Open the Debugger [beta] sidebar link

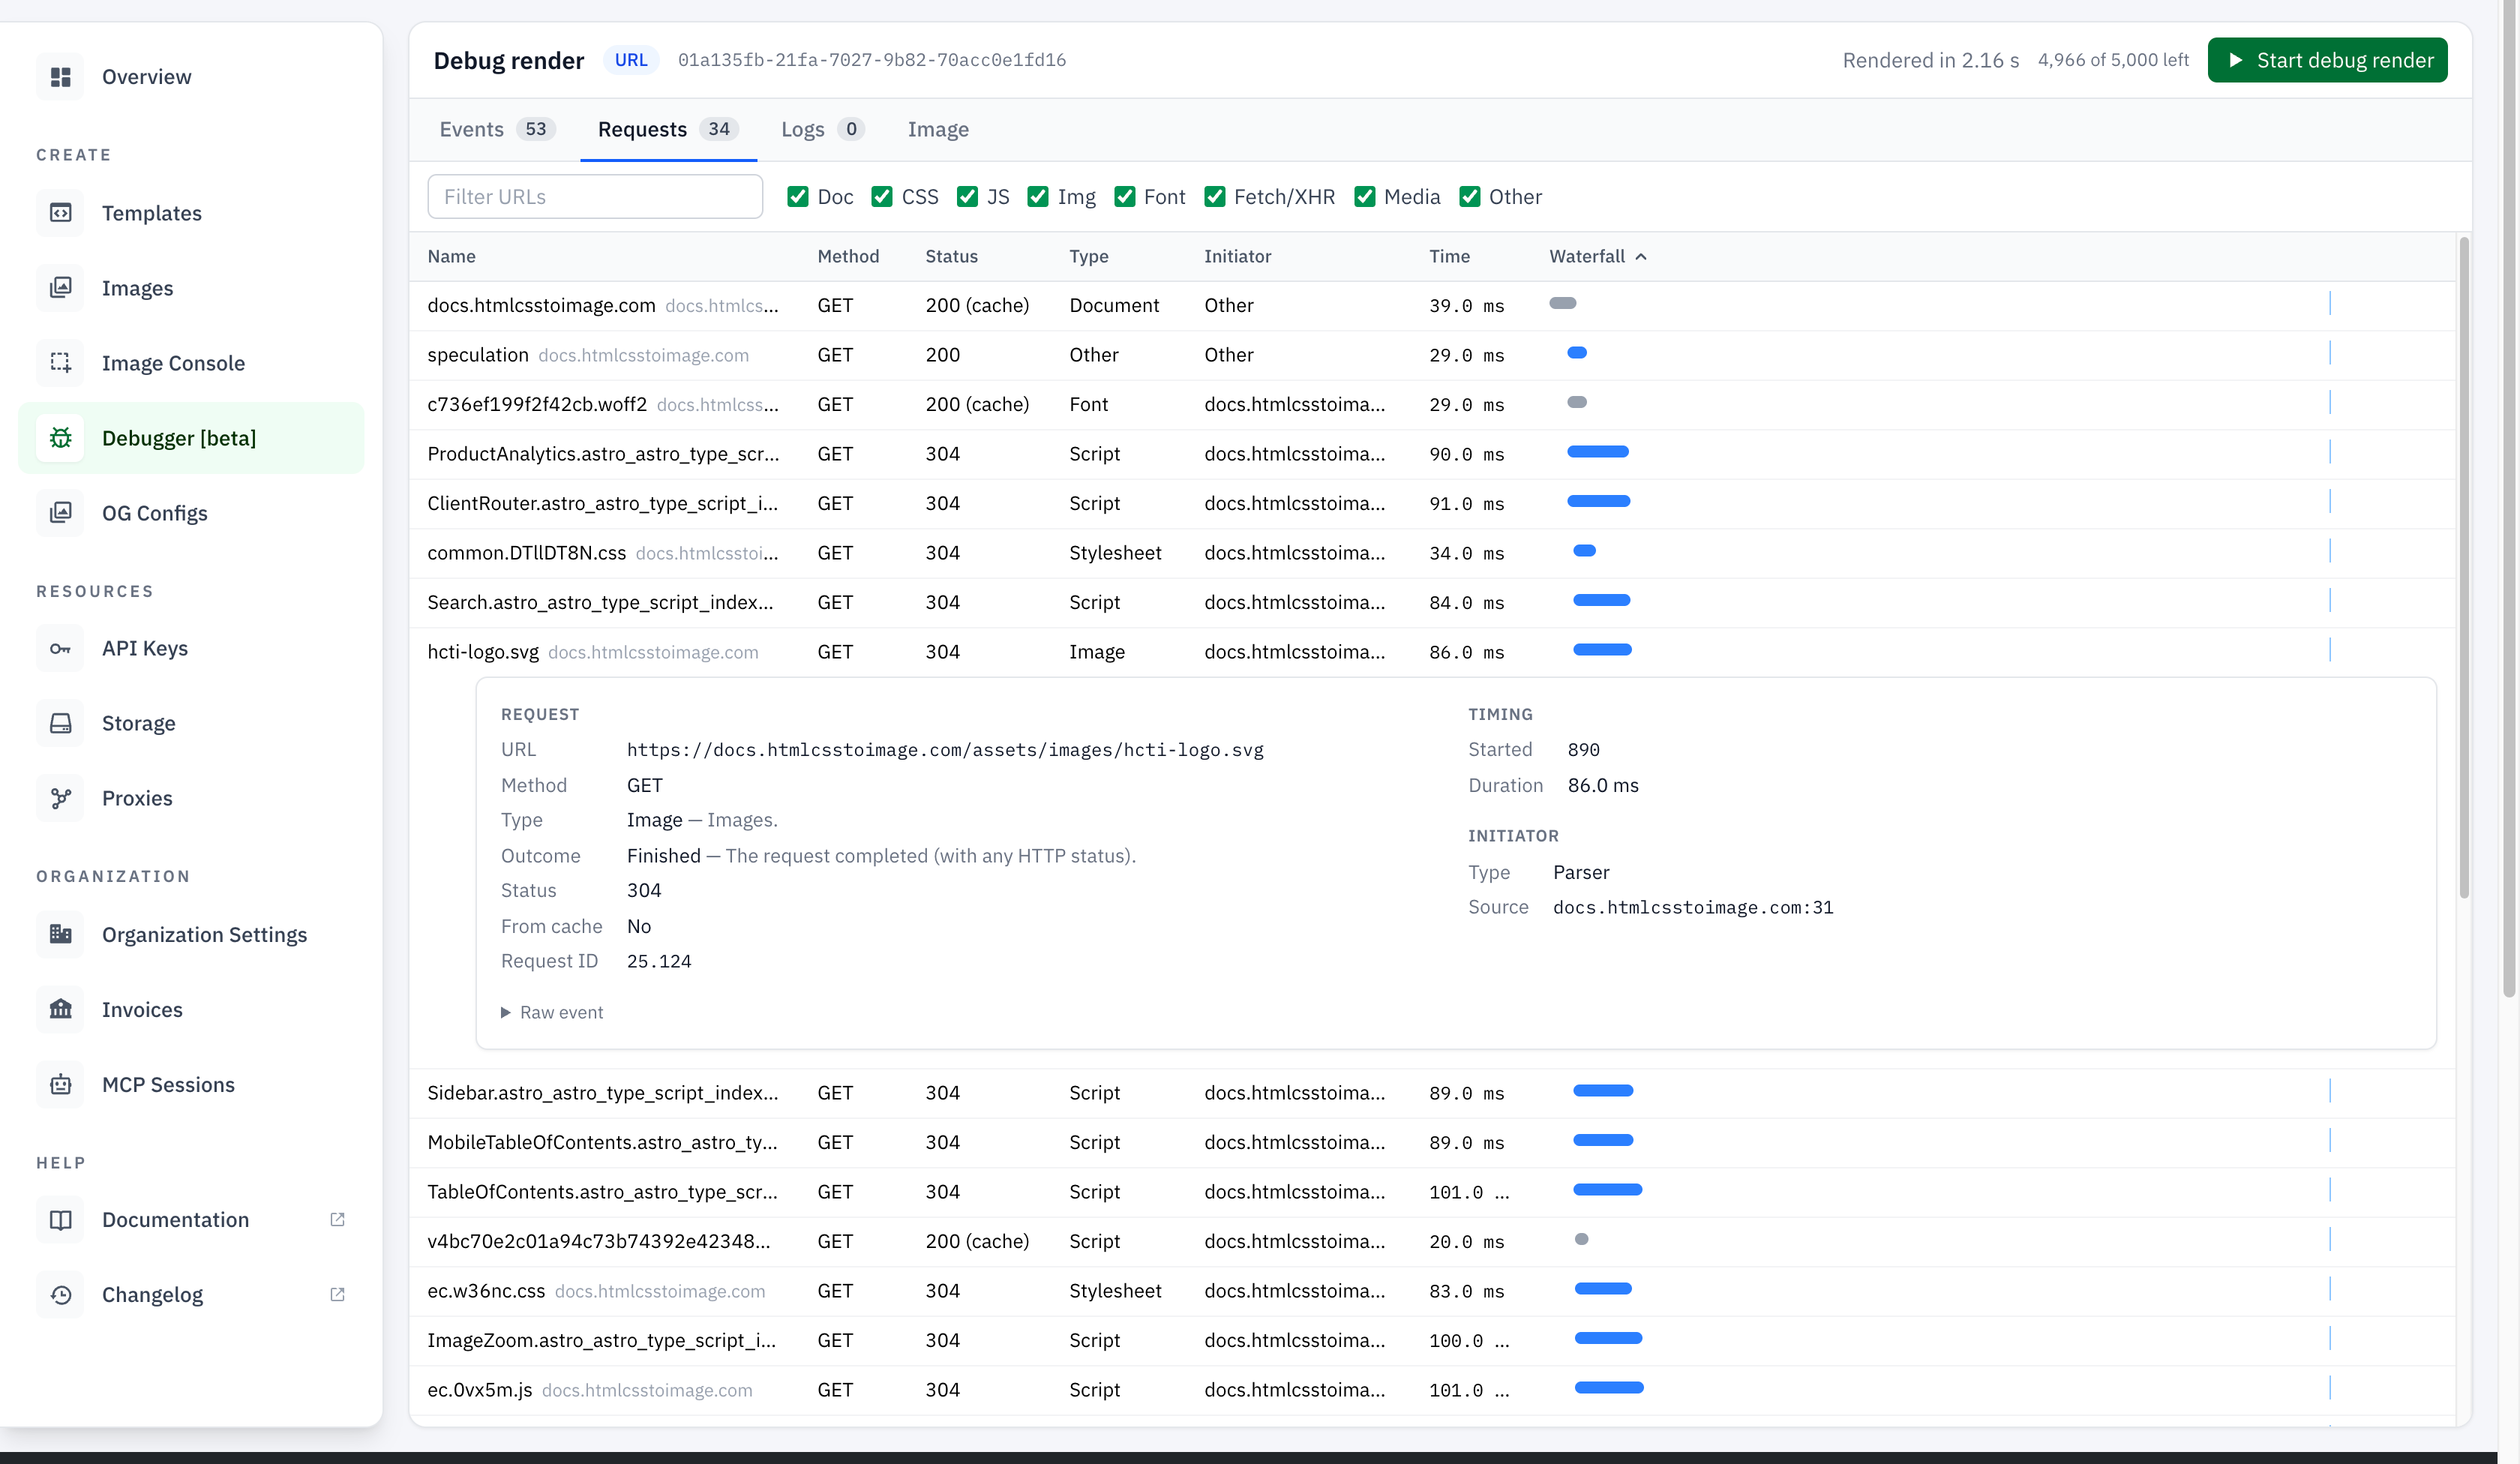pyautogui.click(x=191, y=438)
